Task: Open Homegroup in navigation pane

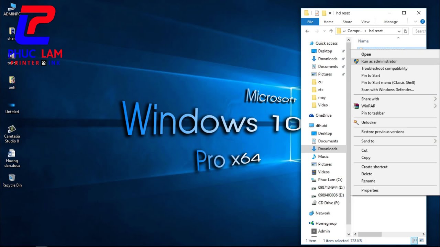Action: [x=326, y=223]
